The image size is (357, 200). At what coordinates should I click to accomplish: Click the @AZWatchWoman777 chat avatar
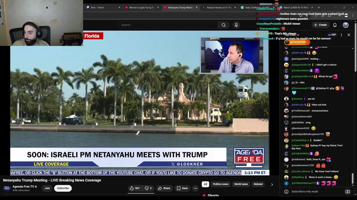pyautogui.click(x=286, y=183)
